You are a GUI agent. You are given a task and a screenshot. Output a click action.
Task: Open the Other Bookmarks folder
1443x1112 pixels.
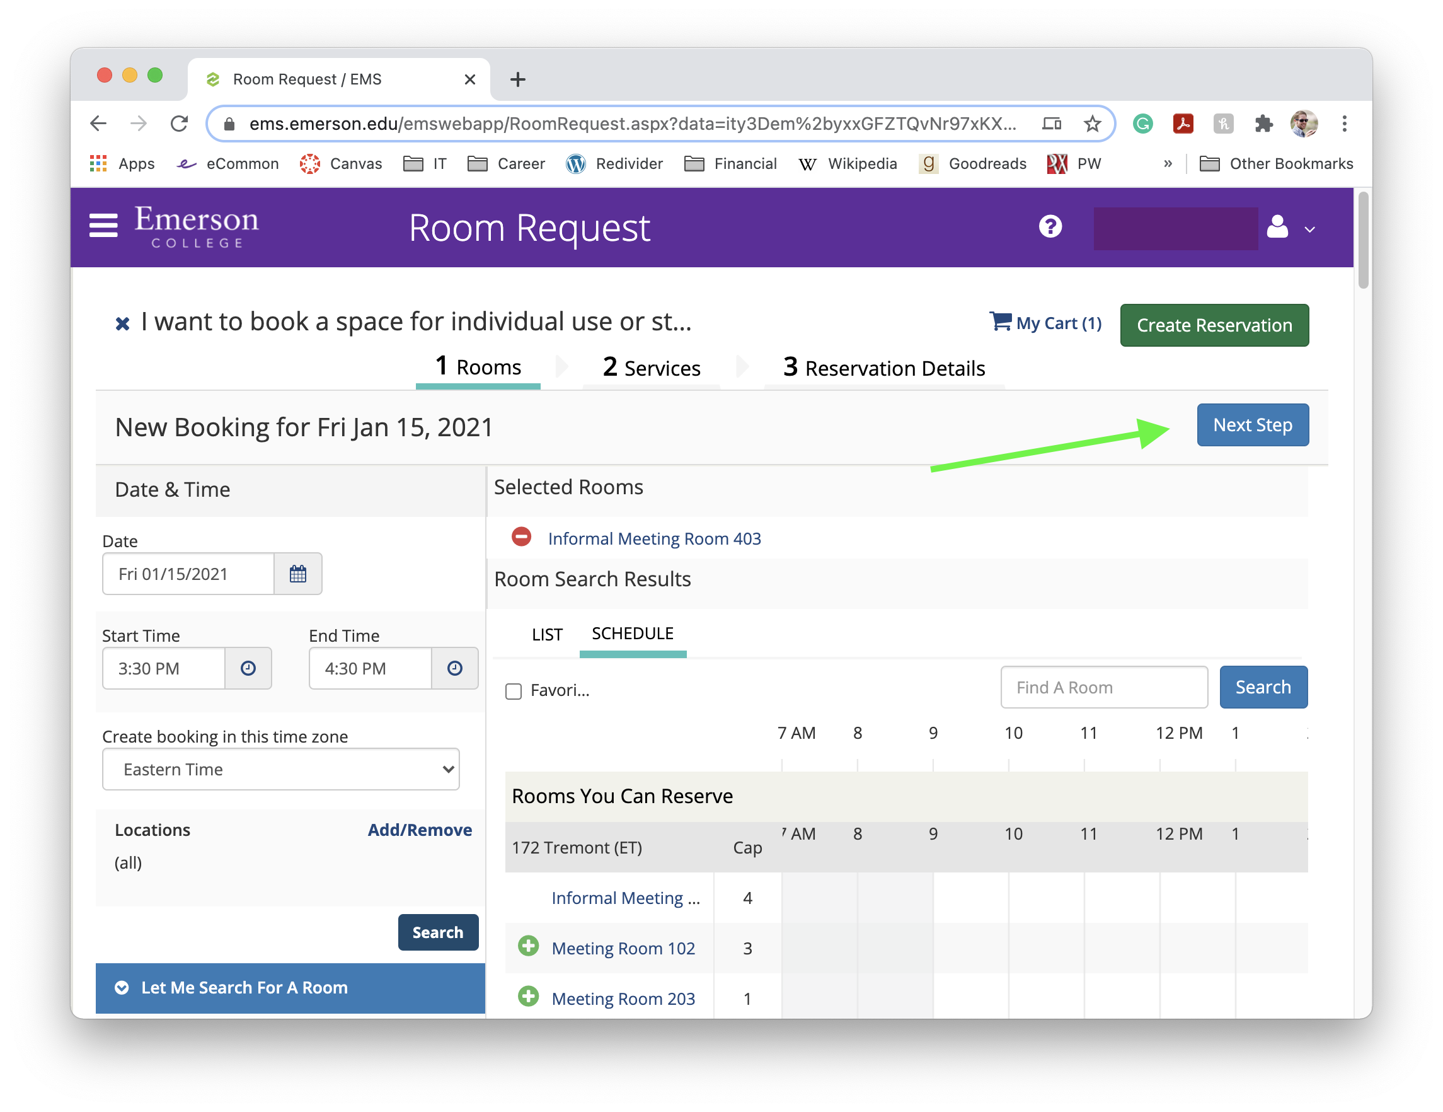pyautogui.click(x=1277, y=164)
